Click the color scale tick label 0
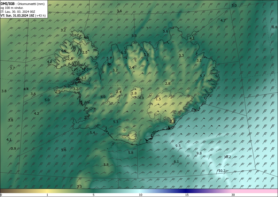 1,195
